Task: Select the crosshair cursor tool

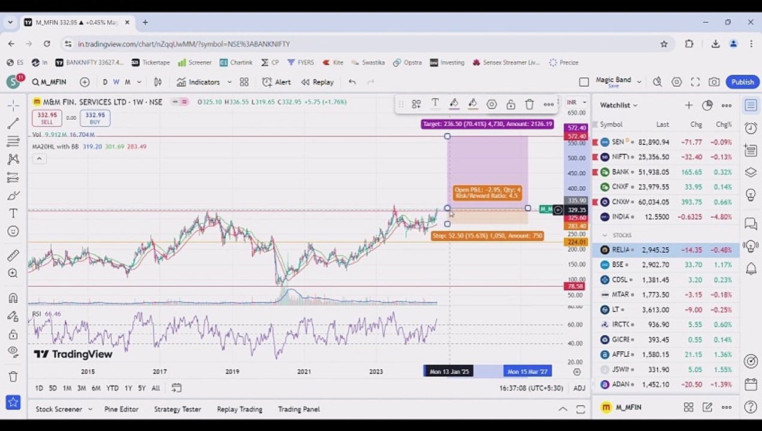Action: [13, 105]
